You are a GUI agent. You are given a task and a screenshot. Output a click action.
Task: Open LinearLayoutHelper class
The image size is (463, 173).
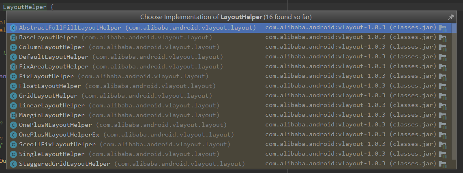[229, 106]
